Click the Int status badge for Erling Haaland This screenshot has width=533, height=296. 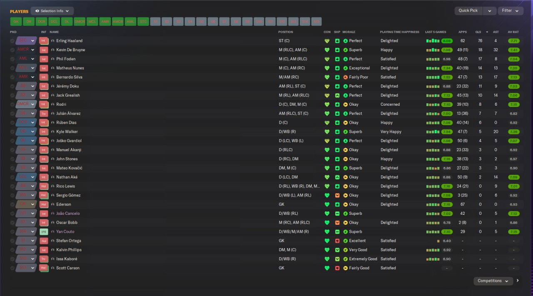point(44,41)
